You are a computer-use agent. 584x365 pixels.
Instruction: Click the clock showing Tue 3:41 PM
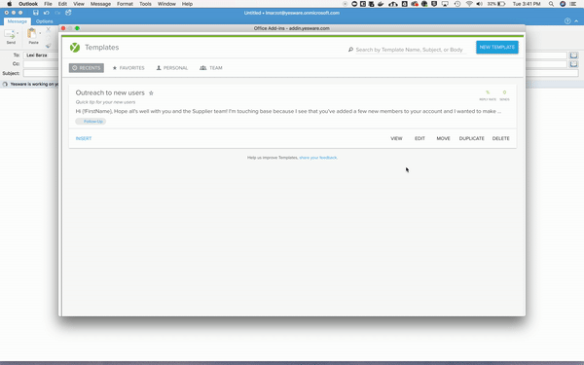coord(527,4)
